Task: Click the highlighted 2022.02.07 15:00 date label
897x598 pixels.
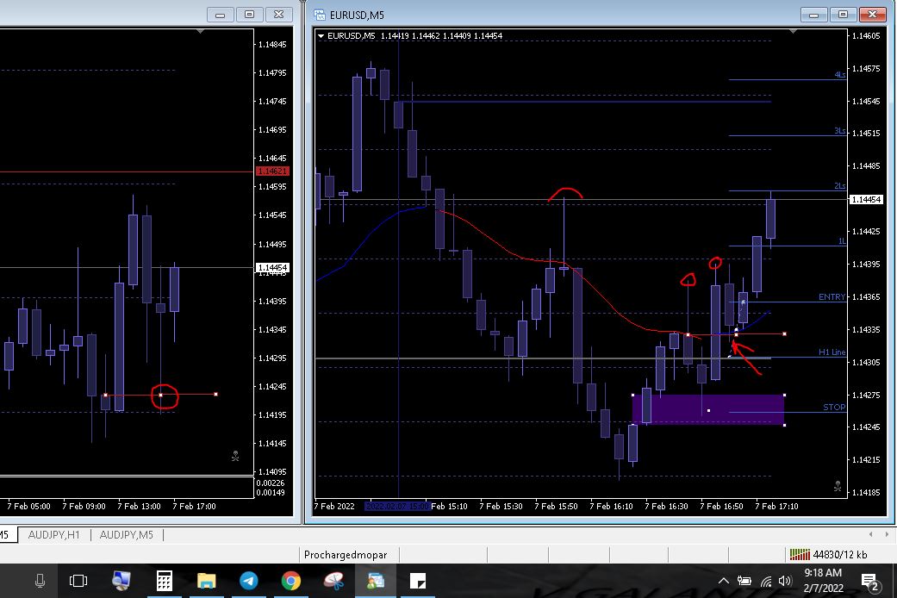Action: click(397, 507)
